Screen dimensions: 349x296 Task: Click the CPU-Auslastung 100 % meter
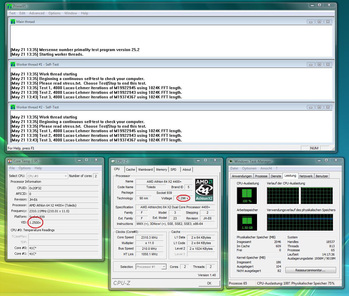(247, 196)
